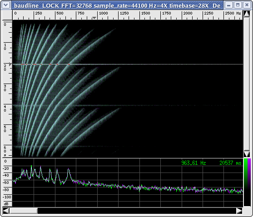Click the -60 dB label on spectrum axis

click(x=6, y=182)
